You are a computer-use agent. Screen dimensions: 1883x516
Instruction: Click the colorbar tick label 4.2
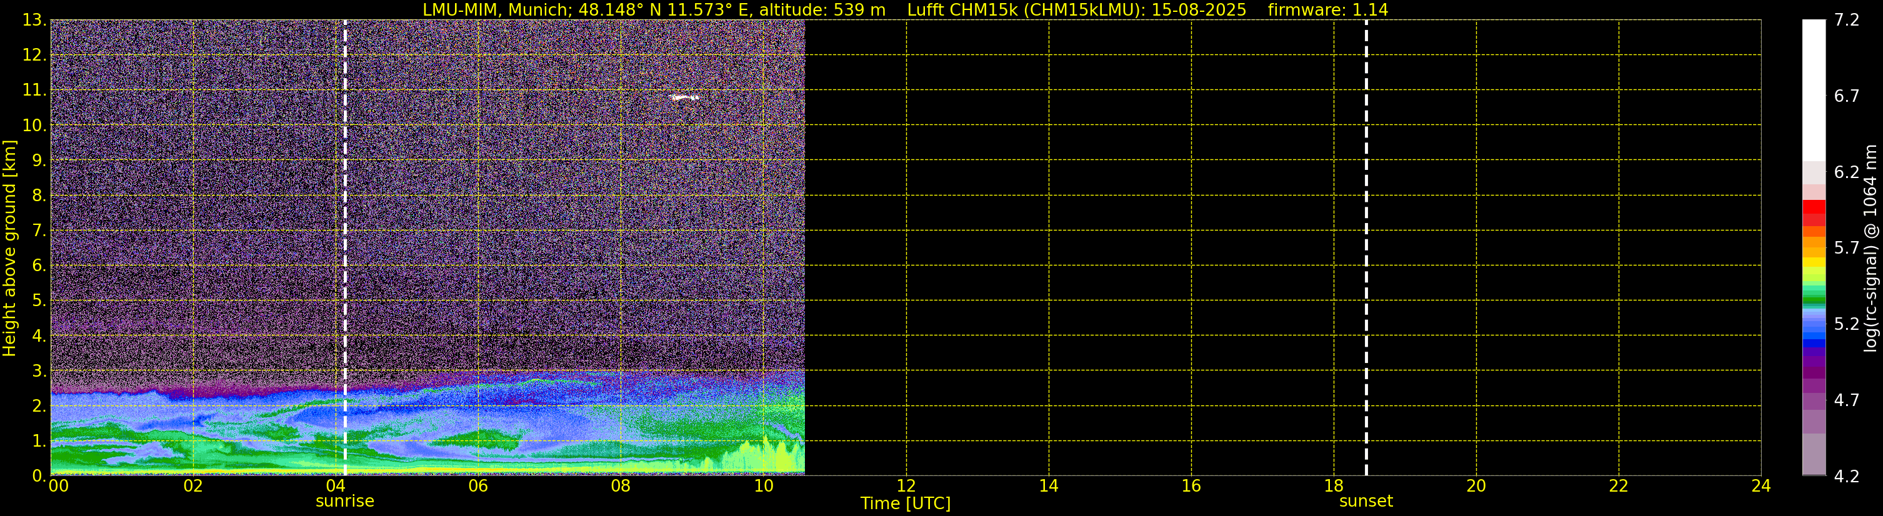1847,476
